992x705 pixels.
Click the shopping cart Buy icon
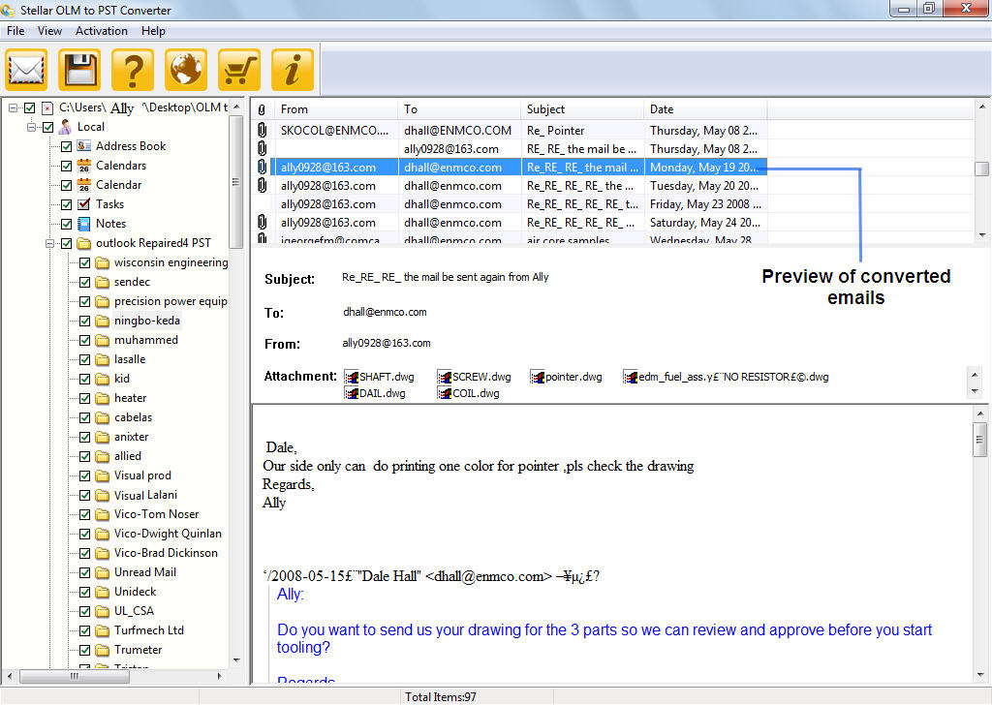(x=239, y=70)
